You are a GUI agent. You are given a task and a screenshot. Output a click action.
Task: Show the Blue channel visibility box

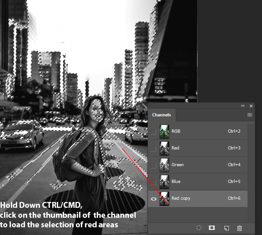pyautogui.click(x=153, y=182)
